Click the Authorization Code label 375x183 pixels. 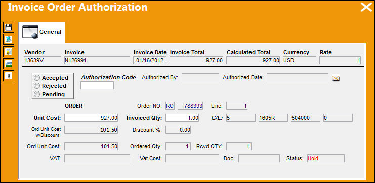click(109, 78)
